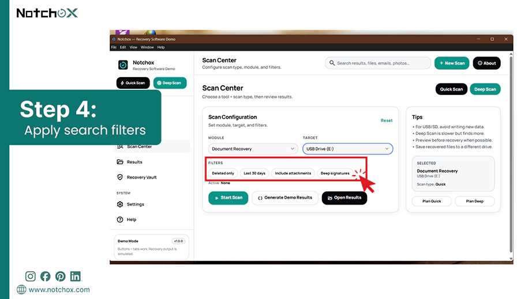Viewport: 532px width, 299px height.
Task: Click the v1.0.0 version badge
Action: click(178, 241)
